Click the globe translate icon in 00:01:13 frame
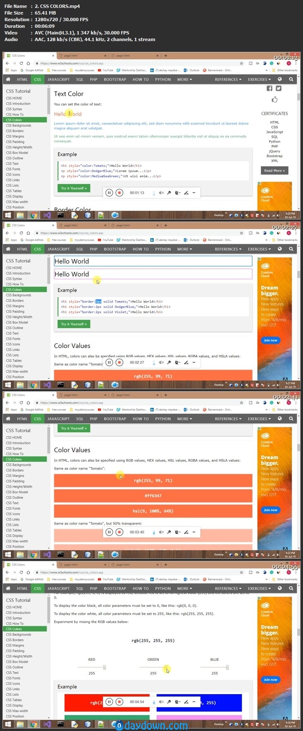This screenshot has width=303, height=731. pos(280,79)
